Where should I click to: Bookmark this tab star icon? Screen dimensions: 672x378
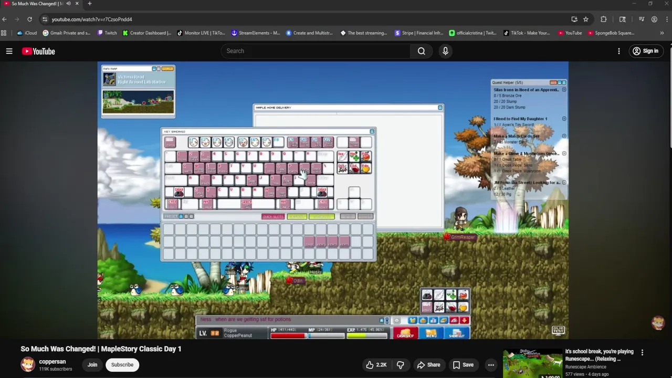[585, 19]
